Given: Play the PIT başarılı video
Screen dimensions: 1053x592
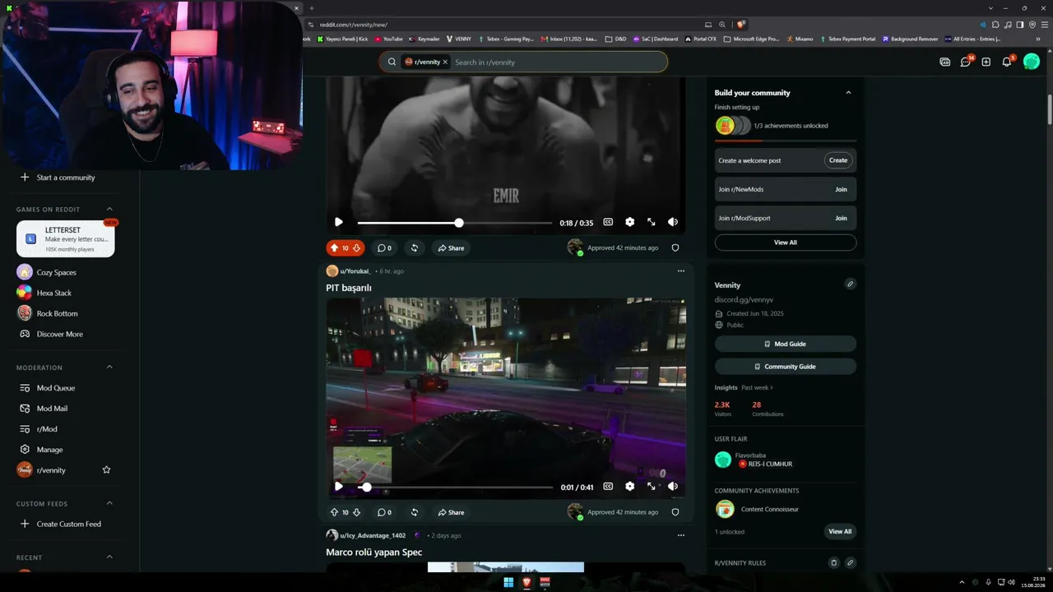Looking at the screenshot, I should click(x=338, y=486).
